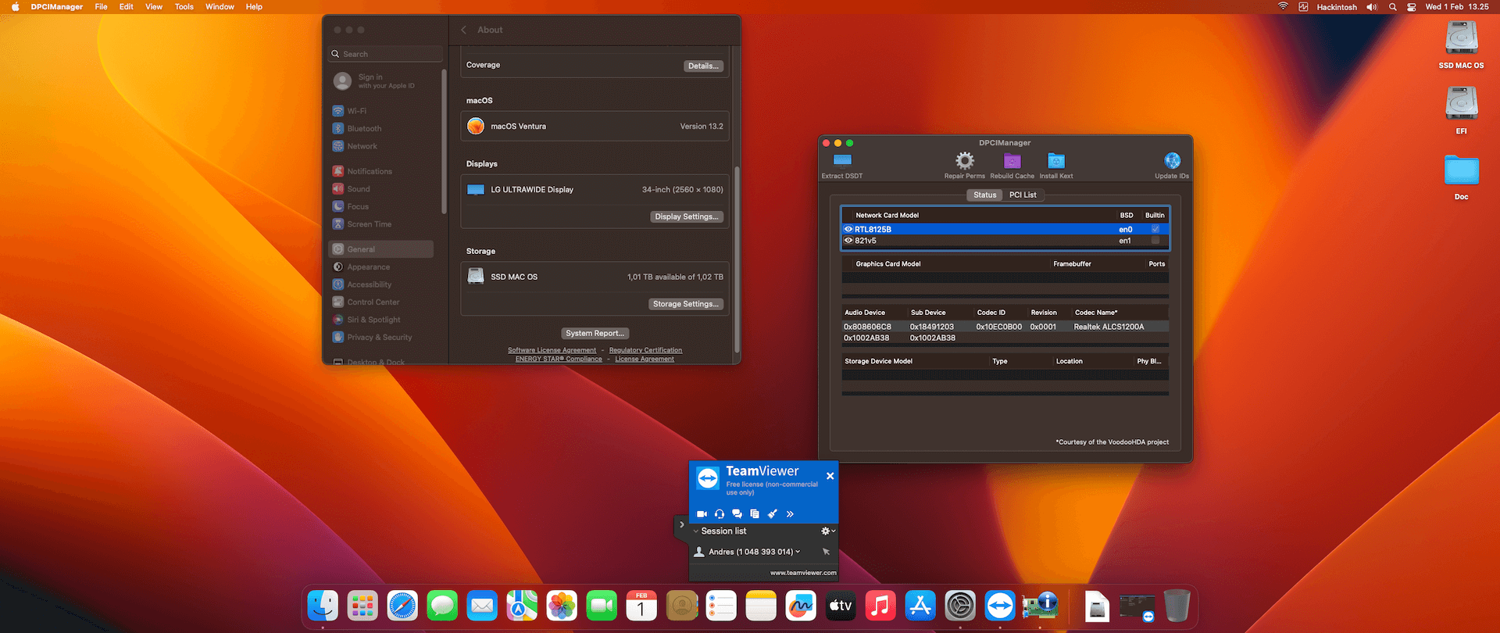Screen dimensions: 1500x633
Task: Click the Wi-Fi status menu bar icon
Action: coord(1283,7)
